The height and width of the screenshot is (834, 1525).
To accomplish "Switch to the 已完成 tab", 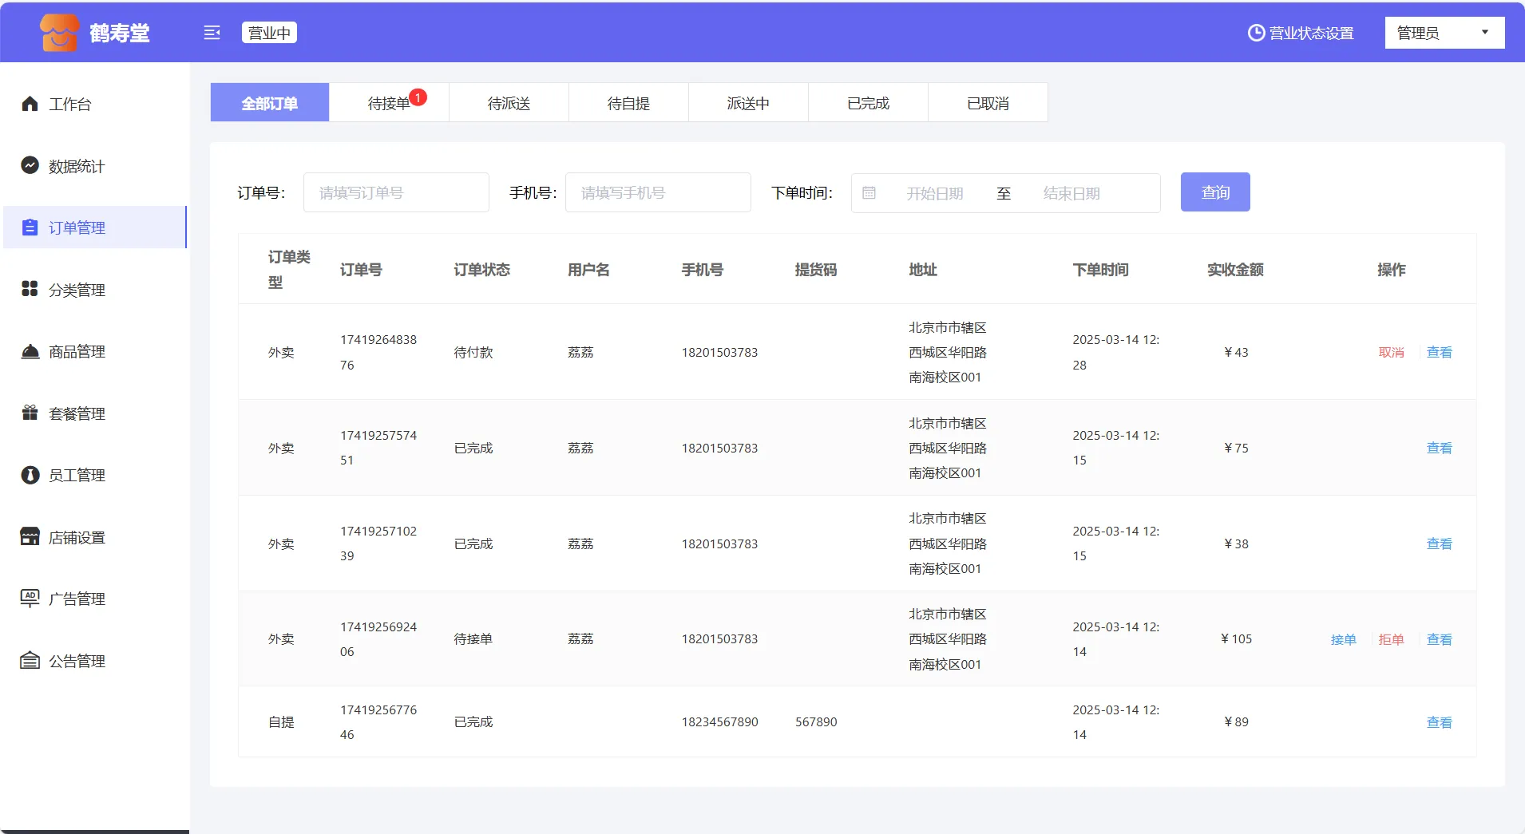I will pos(868,103).
